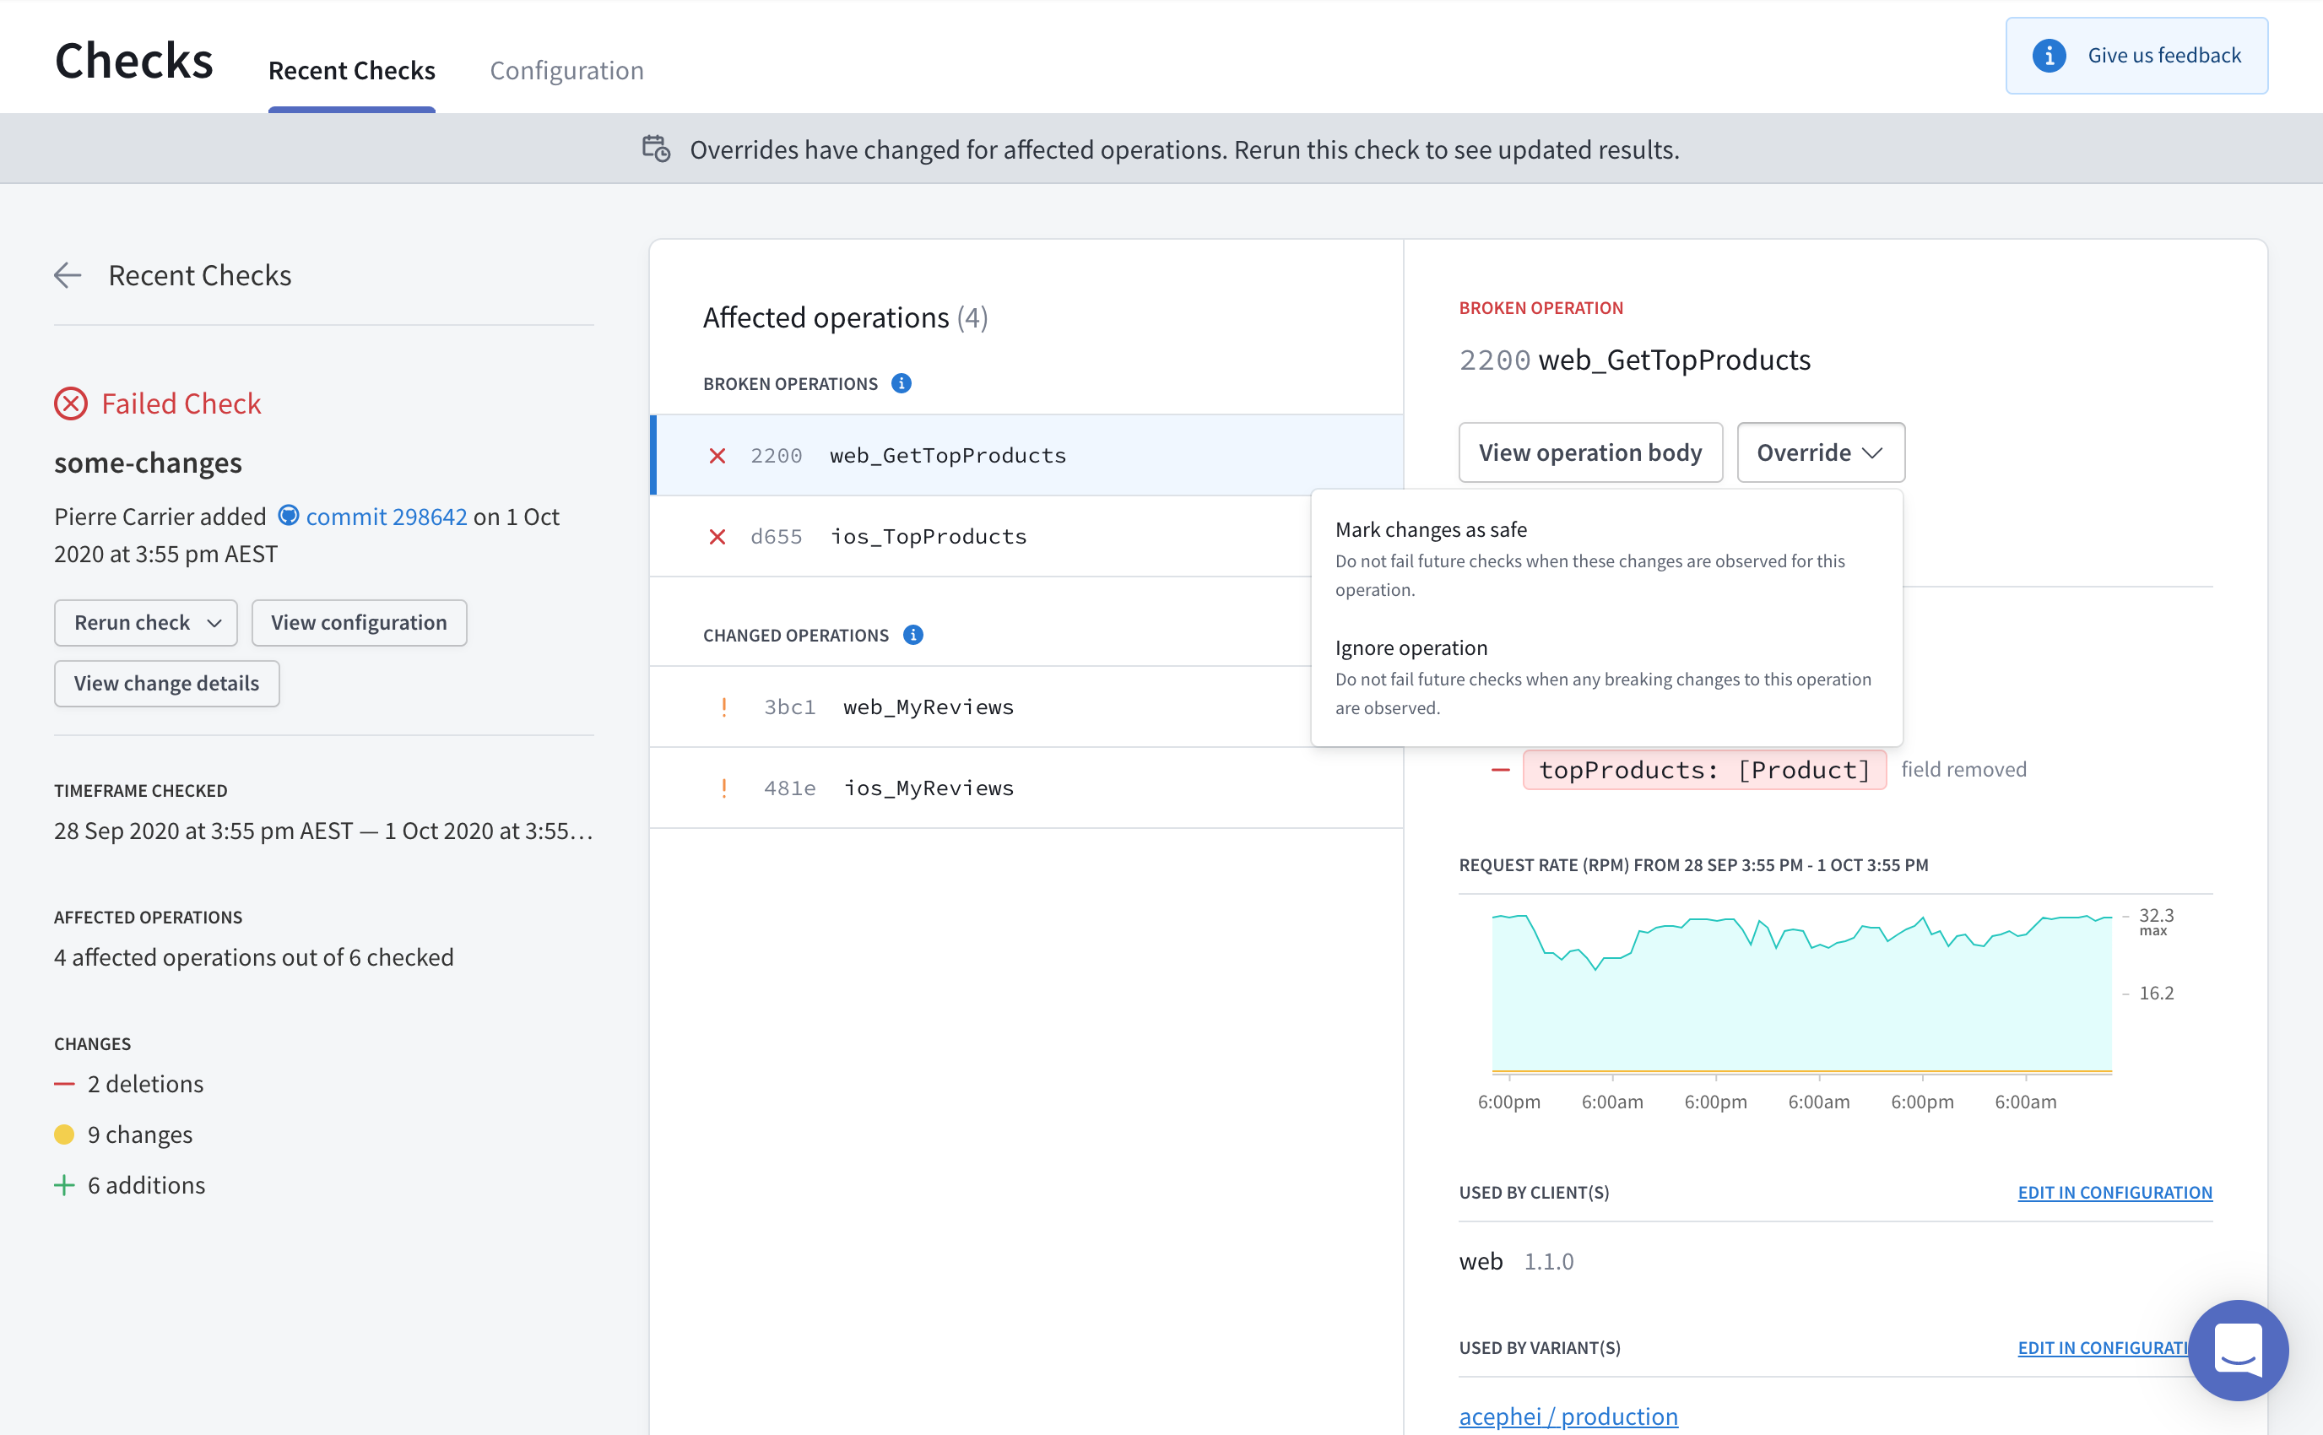This screenshot has height=1435, width=2323.
Task: Click the Changed Operations info icon
Action: point(912,635)
